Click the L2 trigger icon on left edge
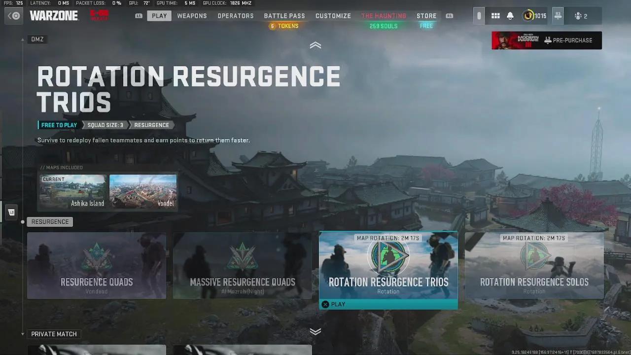The width and height of the screenshot is (631, 355). pos(12,212)
